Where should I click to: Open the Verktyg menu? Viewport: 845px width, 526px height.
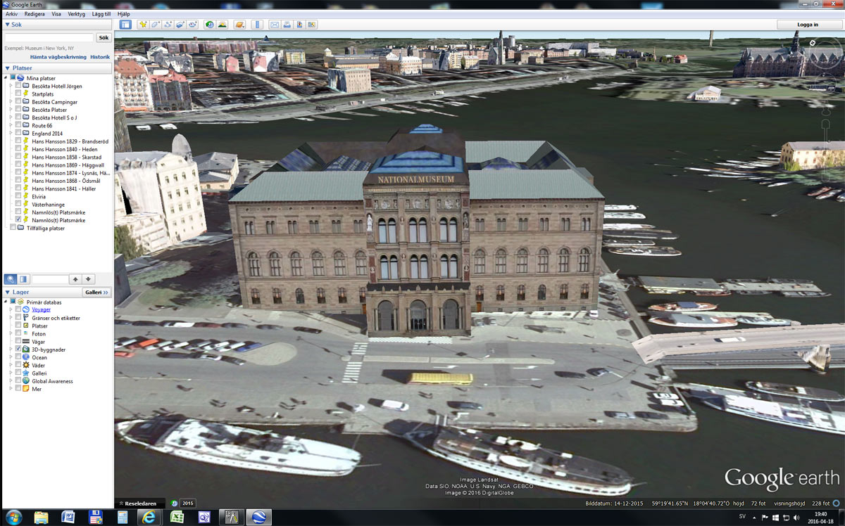(76, 14)
